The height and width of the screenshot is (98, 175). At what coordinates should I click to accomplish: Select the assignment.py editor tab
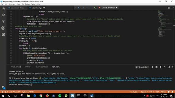pos(37,8)
